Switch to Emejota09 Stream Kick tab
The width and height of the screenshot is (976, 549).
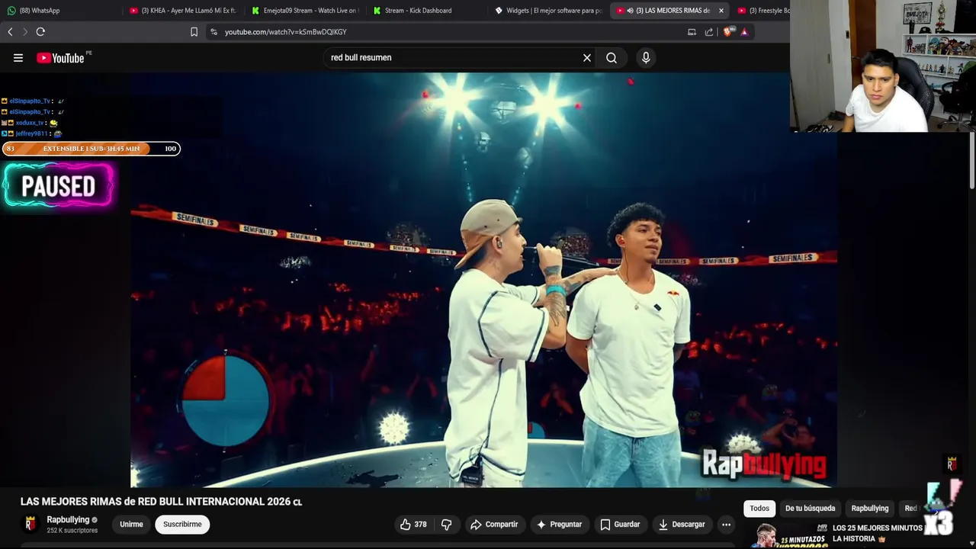tap(305, 11)
